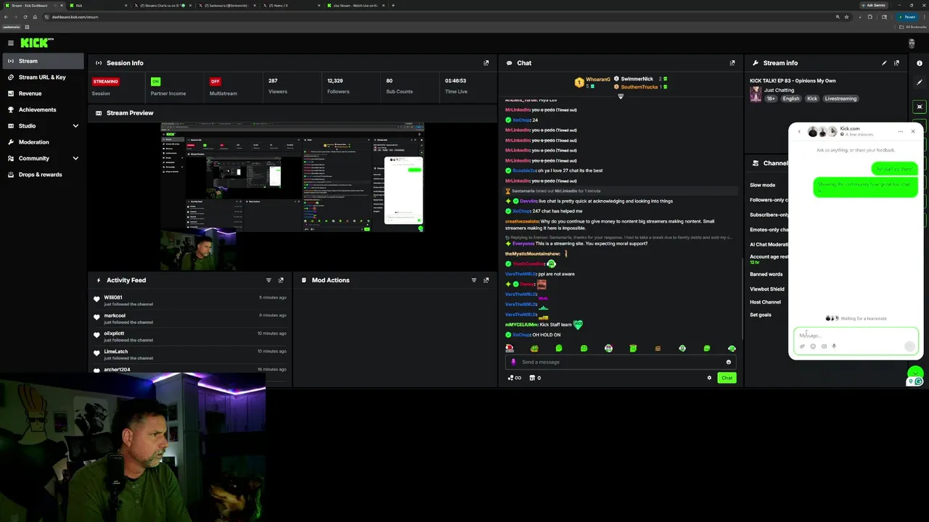Image resolution: width=929 pixels, height=522 pixels.
Task: Pop out the Mod Actions panel
Action: pos(486,280)
